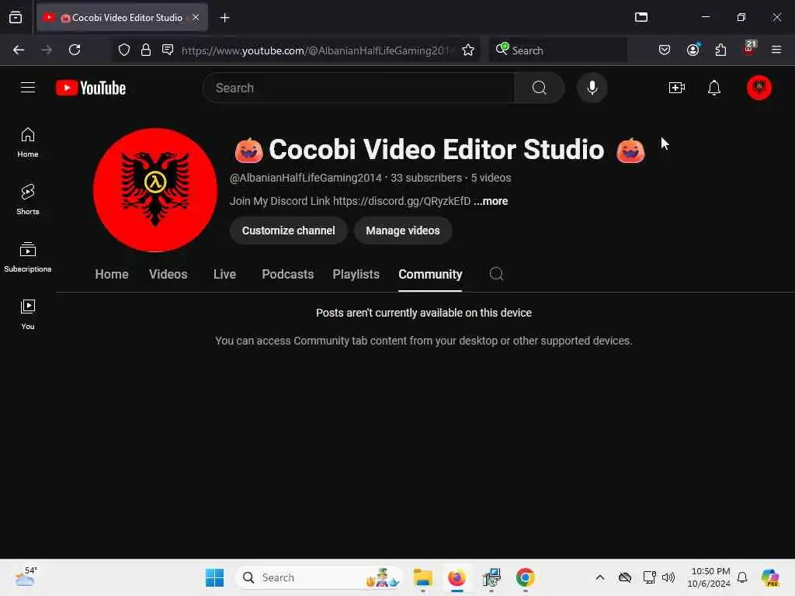Viewport: 795px width, 596px height.
Task: Click the Firefox taskbar icon
Action: click(457, 577)
